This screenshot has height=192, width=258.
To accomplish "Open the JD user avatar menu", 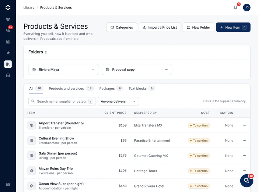I will tap(247, 7).
